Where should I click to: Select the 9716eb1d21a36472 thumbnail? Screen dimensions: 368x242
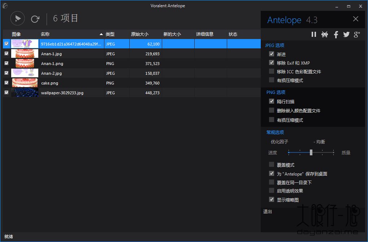click(x=25, y=44)
